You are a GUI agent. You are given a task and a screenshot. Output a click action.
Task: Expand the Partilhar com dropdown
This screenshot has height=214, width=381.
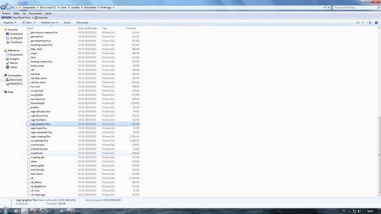(x=49, y=23)
